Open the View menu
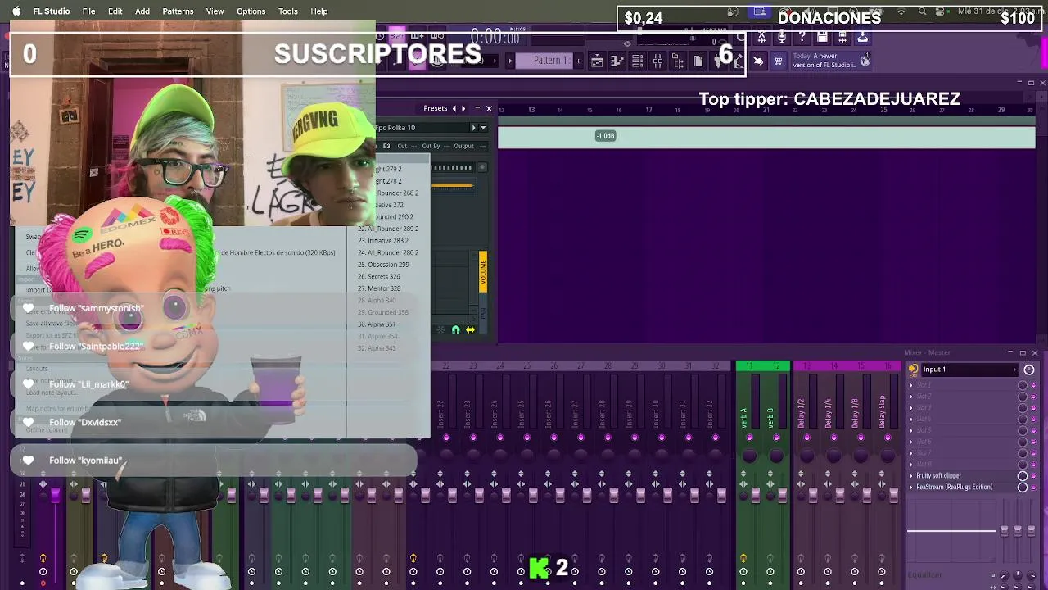Image resolution: width=1048 pixels, height=590 pixels. click(x=215, y=11)
